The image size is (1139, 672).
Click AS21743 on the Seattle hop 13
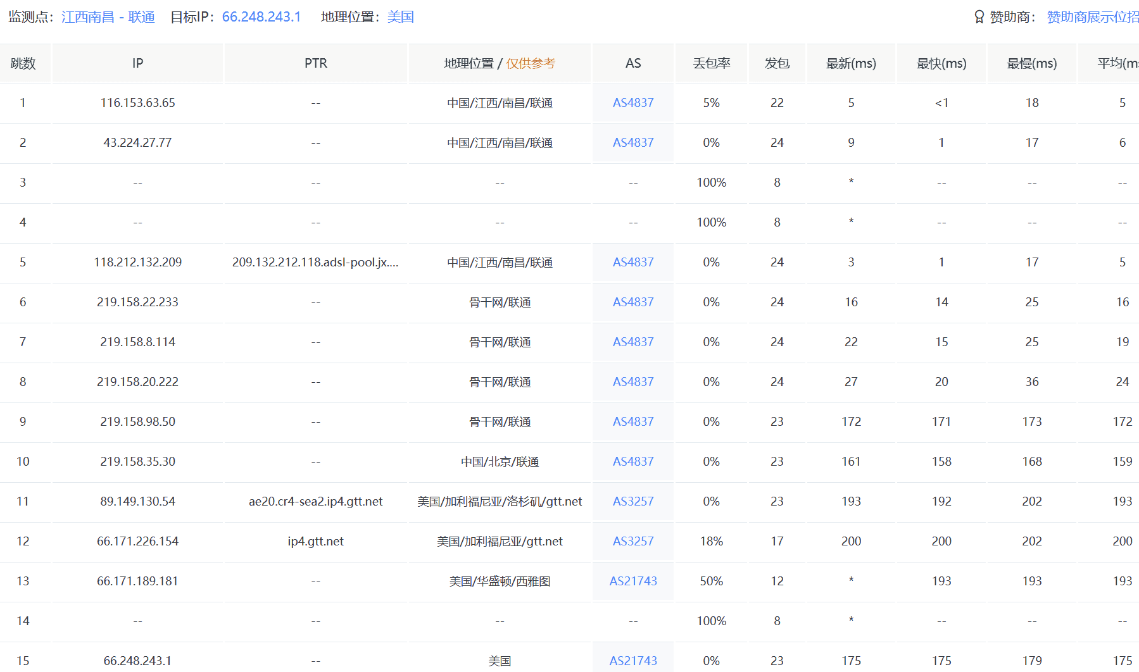[x=632, y=581]
